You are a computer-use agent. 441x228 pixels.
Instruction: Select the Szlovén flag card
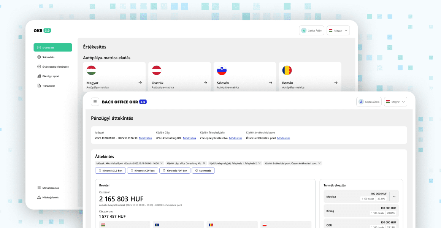(x=245, y=77)
